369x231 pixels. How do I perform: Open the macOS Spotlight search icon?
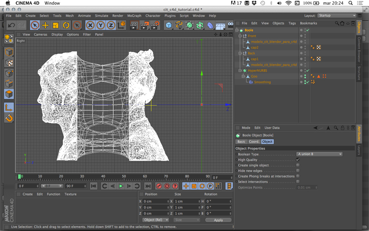tap(351, 3)
